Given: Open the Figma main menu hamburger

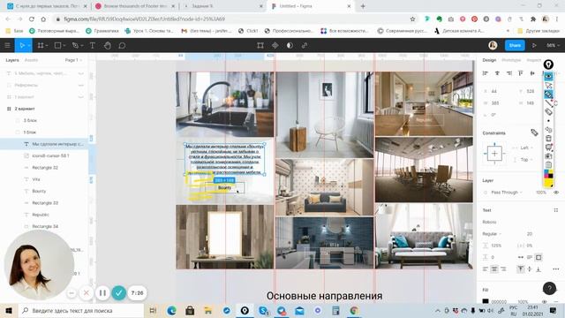Looking at the screenshot, I should [x=7, y=45].
